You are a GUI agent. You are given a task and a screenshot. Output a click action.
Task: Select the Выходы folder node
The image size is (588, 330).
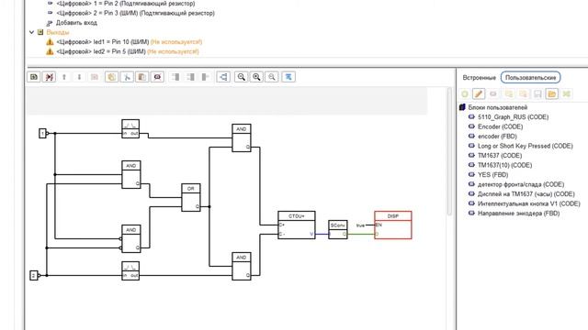point(57,32)
